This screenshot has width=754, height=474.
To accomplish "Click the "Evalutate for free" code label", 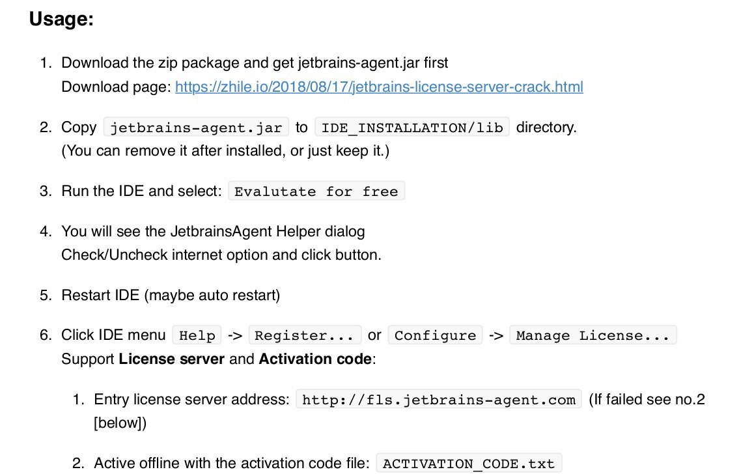I will [x=316, y=191].
